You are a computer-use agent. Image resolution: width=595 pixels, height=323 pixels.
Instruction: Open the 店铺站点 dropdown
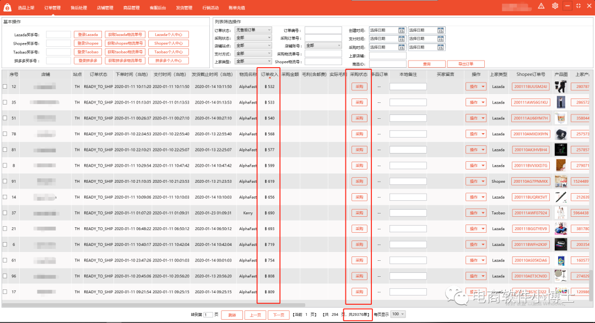pyautogui.click(x=253, y=46)
